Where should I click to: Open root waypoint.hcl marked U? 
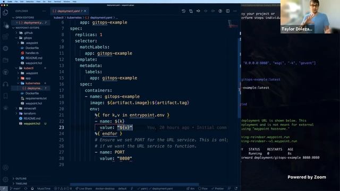32,124
